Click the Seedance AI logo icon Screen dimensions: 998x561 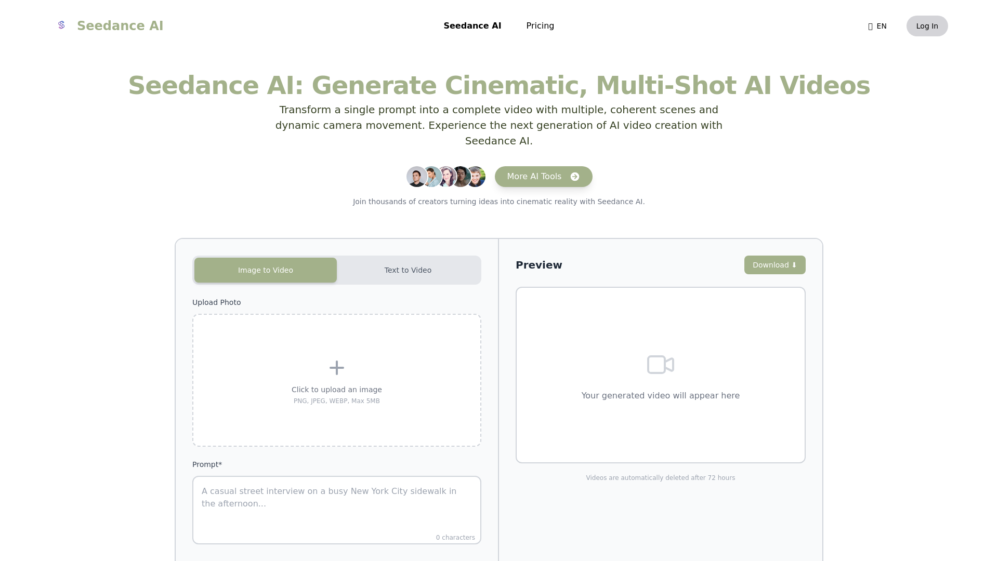pyautogui.click(x=61, y=25)
